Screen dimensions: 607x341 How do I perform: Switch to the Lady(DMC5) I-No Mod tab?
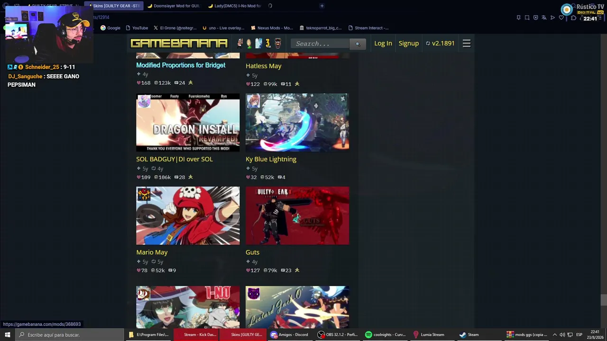[234, 6]
